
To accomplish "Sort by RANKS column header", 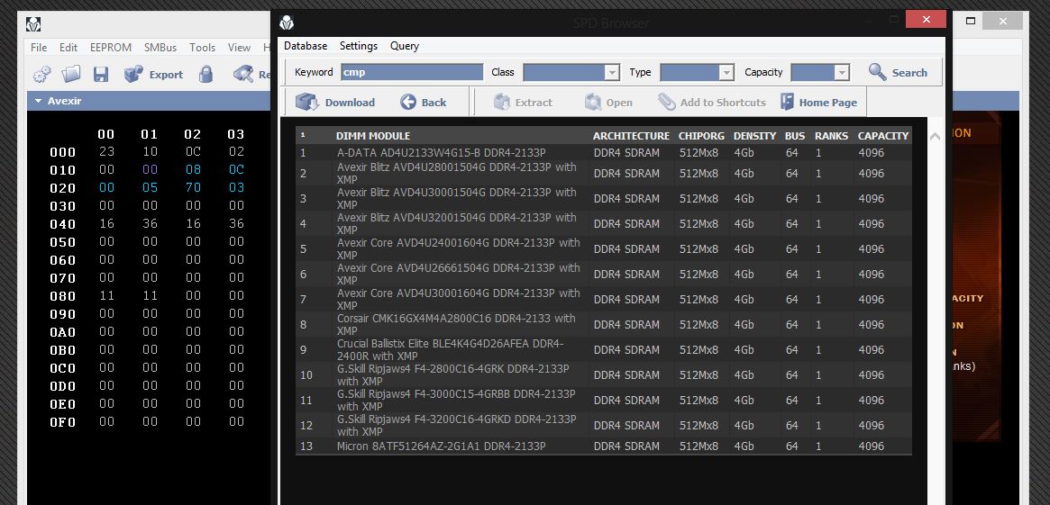I will 832,136.
